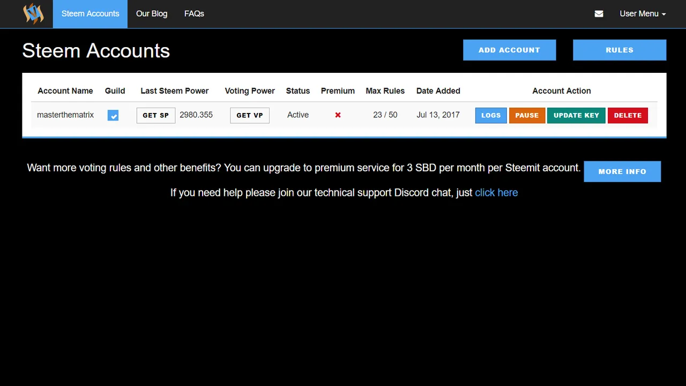This screenshot has height=386, width=686.
Task: Click the Premium column header
Action: tap(338, 91)
